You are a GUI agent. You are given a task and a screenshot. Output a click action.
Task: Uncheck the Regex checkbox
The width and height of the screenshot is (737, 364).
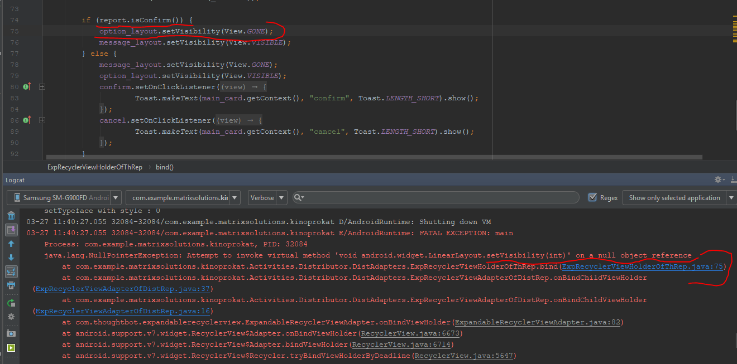pyautogui.click(x=593, y=197)
